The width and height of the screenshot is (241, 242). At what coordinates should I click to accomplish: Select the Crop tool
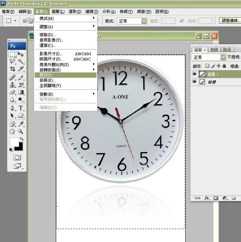pyautogui.click(x=12, y=69)
